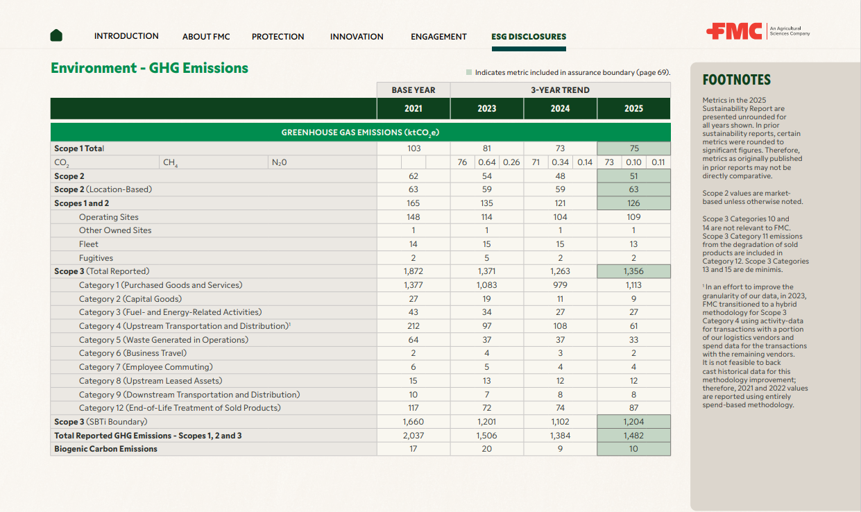Click Category 4 (Upstream Transportation and Distribution)
This screenshot has height=512, width=861.
[185, 326]
